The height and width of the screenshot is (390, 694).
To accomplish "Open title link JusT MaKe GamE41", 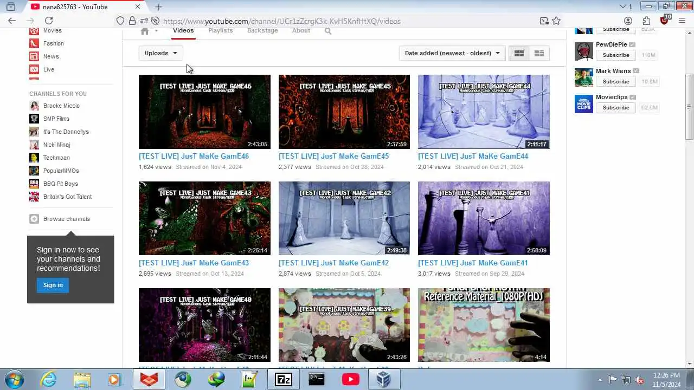I will (473, 263).
